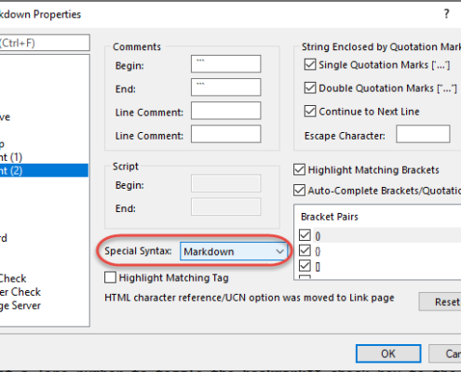Click the Ctrl+F search box
This screenshot has height=372, width=461.
45,43
